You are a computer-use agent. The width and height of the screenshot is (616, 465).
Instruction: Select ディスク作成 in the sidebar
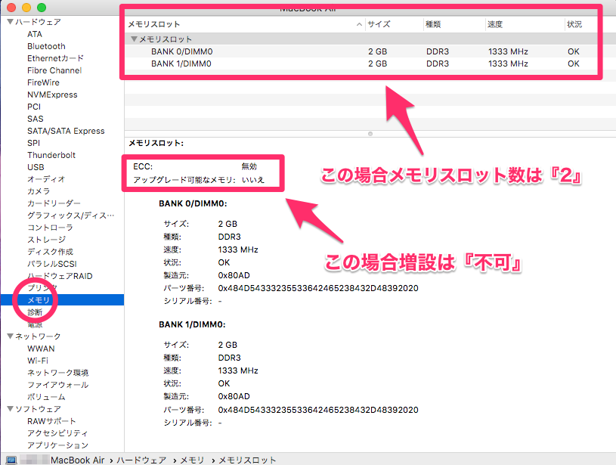click(50, 252)
